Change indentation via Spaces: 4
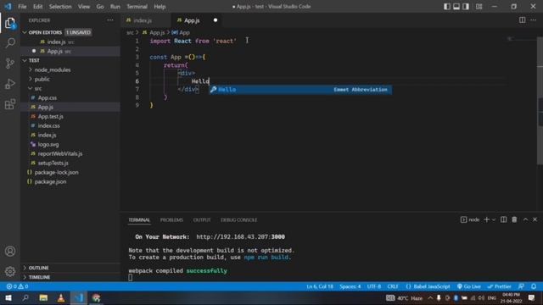Image resolution: width=543 pixels, height=305 pixels. point(350,286)
